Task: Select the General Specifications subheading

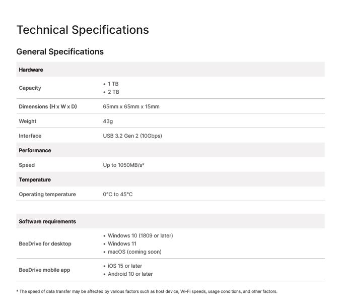Action: [60, 51]
